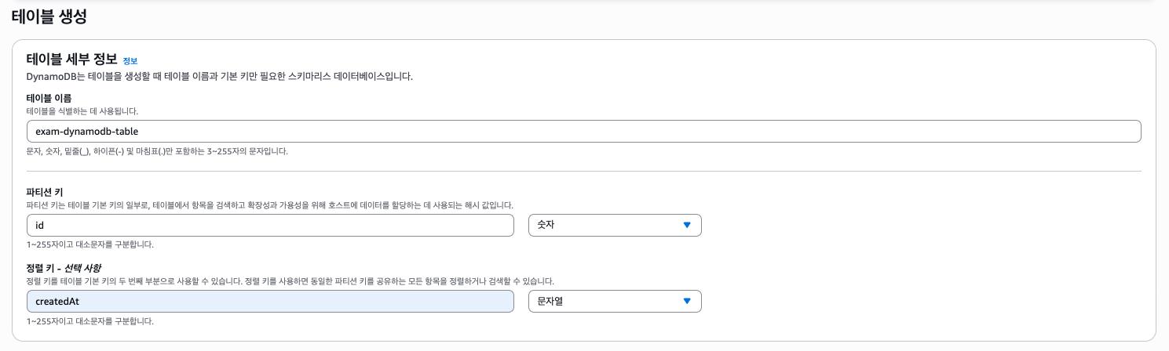Click the partition key hash description text
The height and width of the screenshot is (351, 1169).
click(269, 204)
